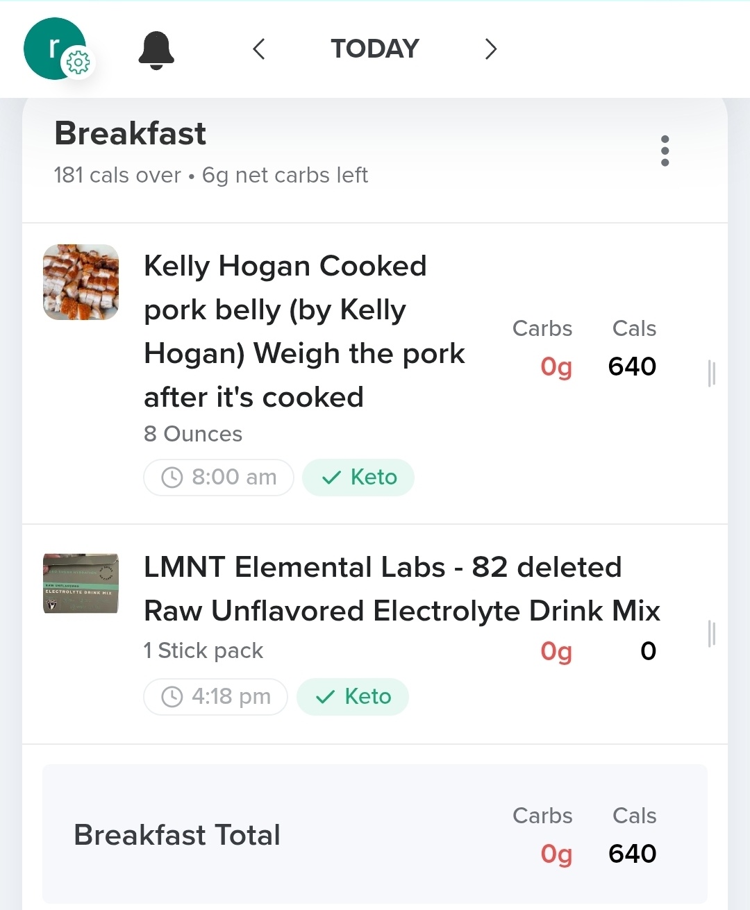The image size is (750, 910).
Task: Tap the clock icon on 8:00 am entry
Action: coord(172,478)
